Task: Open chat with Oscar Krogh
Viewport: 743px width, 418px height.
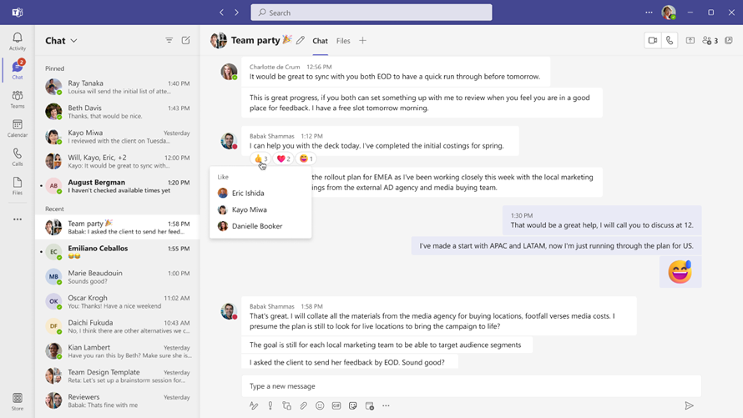Action: click(118, 301)
